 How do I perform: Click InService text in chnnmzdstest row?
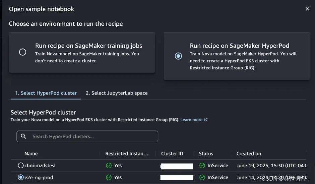point(218,166)
